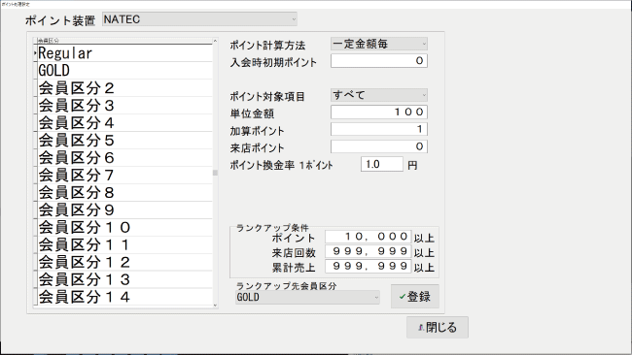632x355 pixels.
Task: Select the 会員区分3 row
Action: pos(125,106)
